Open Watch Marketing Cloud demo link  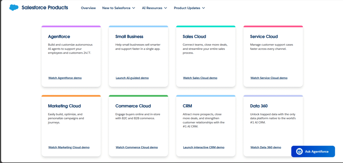pyautogui.click(x=69, y=147)
